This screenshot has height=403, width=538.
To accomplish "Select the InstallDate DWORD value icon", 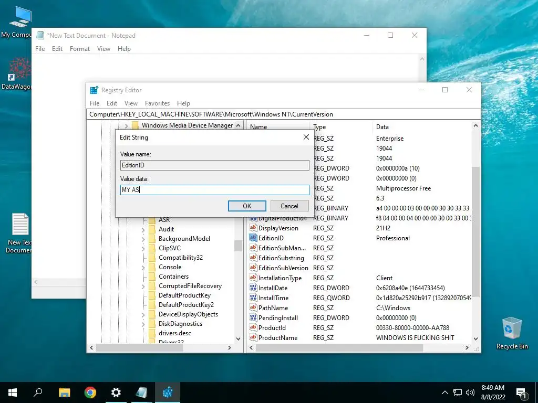I will [253, 288].
